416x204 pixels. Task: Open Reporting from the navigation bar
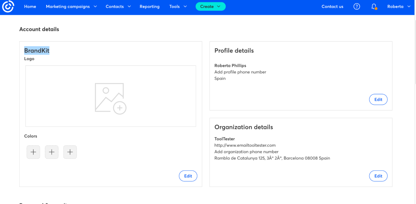tap(149, 7)
